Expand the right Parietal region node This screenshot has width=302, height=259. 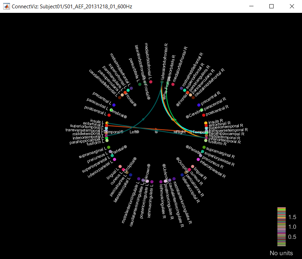pos(187,147)
